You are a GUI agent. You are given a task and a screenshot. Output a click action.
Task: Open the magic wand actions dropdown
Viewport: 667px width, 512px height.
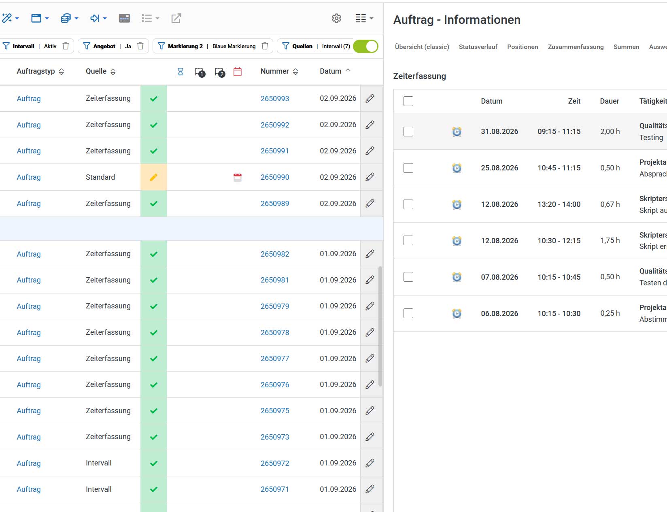click(x=10, y=18)
